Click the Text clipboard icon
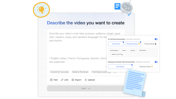Screen dimensions: 176x99 51,80
